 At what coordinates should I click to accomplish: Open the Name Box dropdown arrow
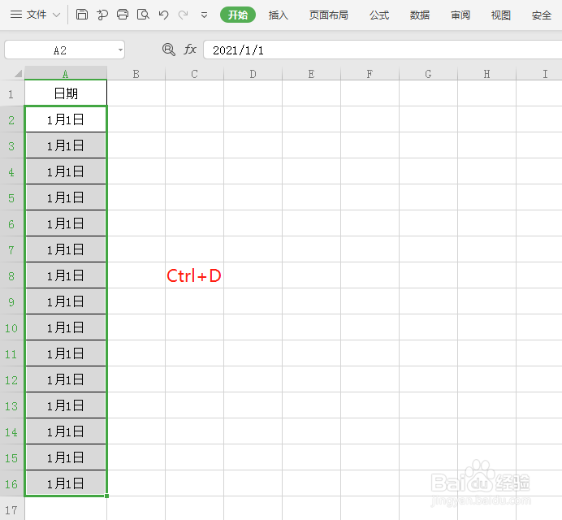[x=120, y=50]
